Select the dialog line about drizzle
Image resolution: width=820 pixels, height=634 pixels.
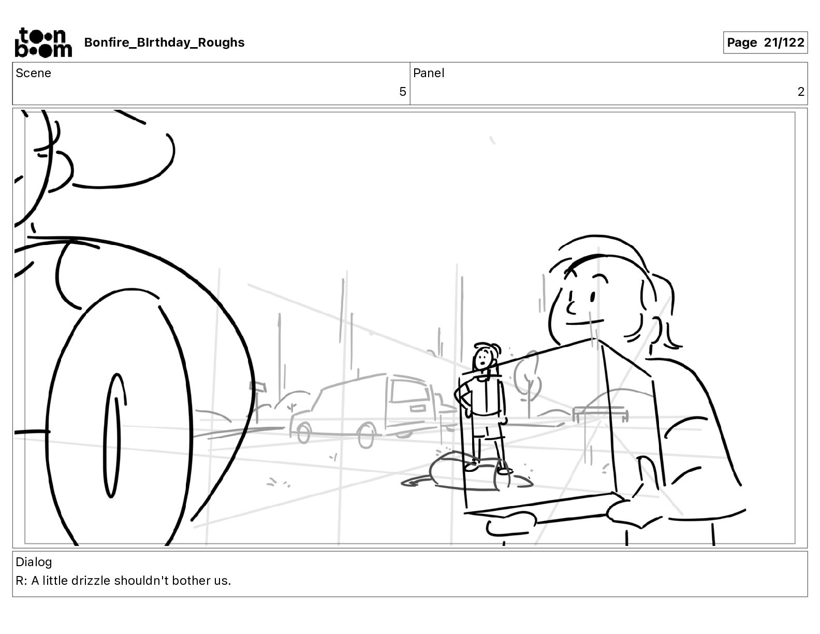[x=123, y=581]
